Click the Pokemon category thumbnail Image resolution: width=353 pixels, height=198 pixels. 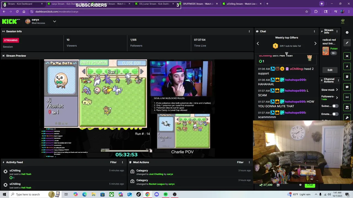click(325, 51)
